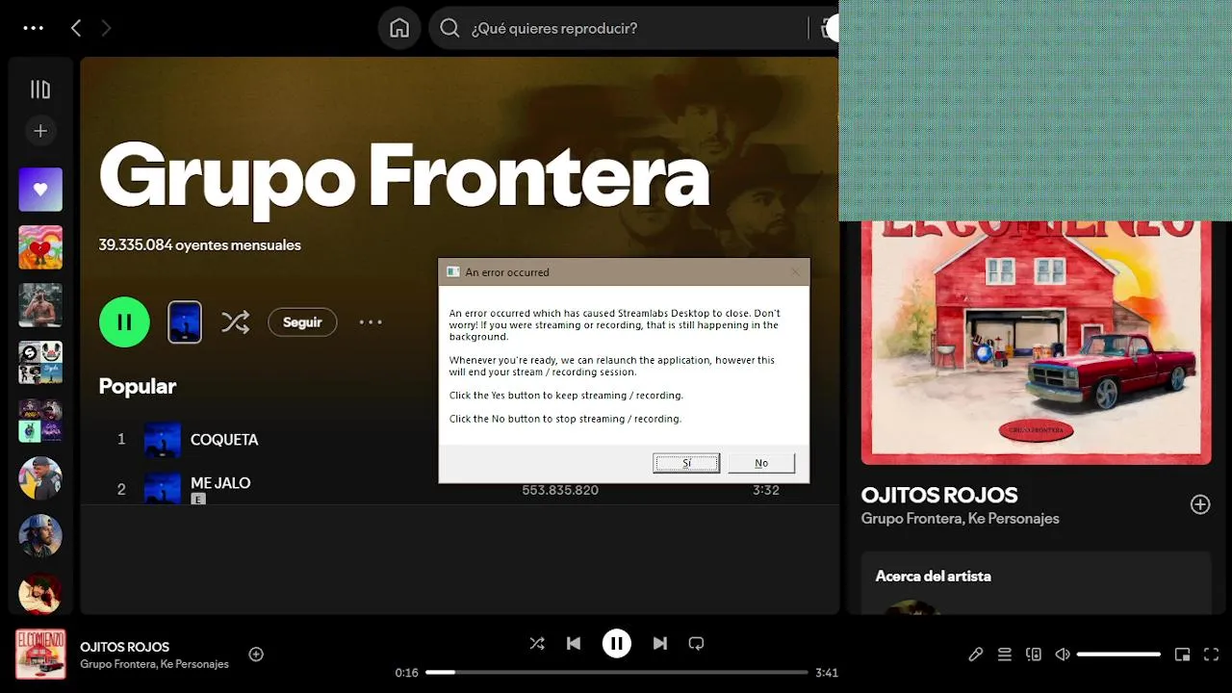1232x693 pixels.
Task: Focus the '¿Qué quieres reproducir?' search field
Action: 635,28
